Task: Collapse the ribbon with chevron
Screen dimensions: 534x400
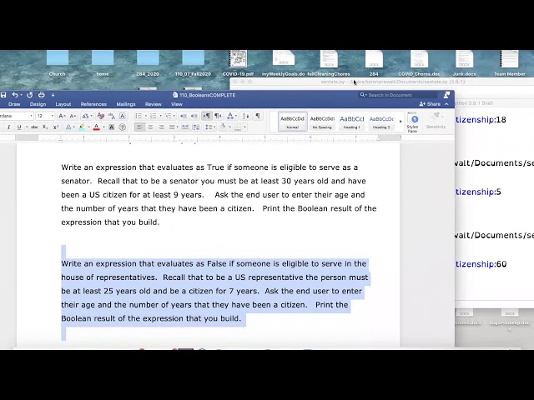Action: (447, 104)
